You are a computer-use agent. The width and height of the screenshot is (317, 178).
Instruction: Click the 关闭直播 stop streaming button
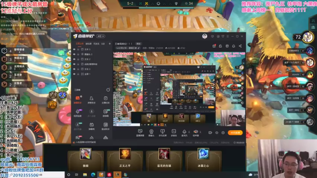point(235,133)
